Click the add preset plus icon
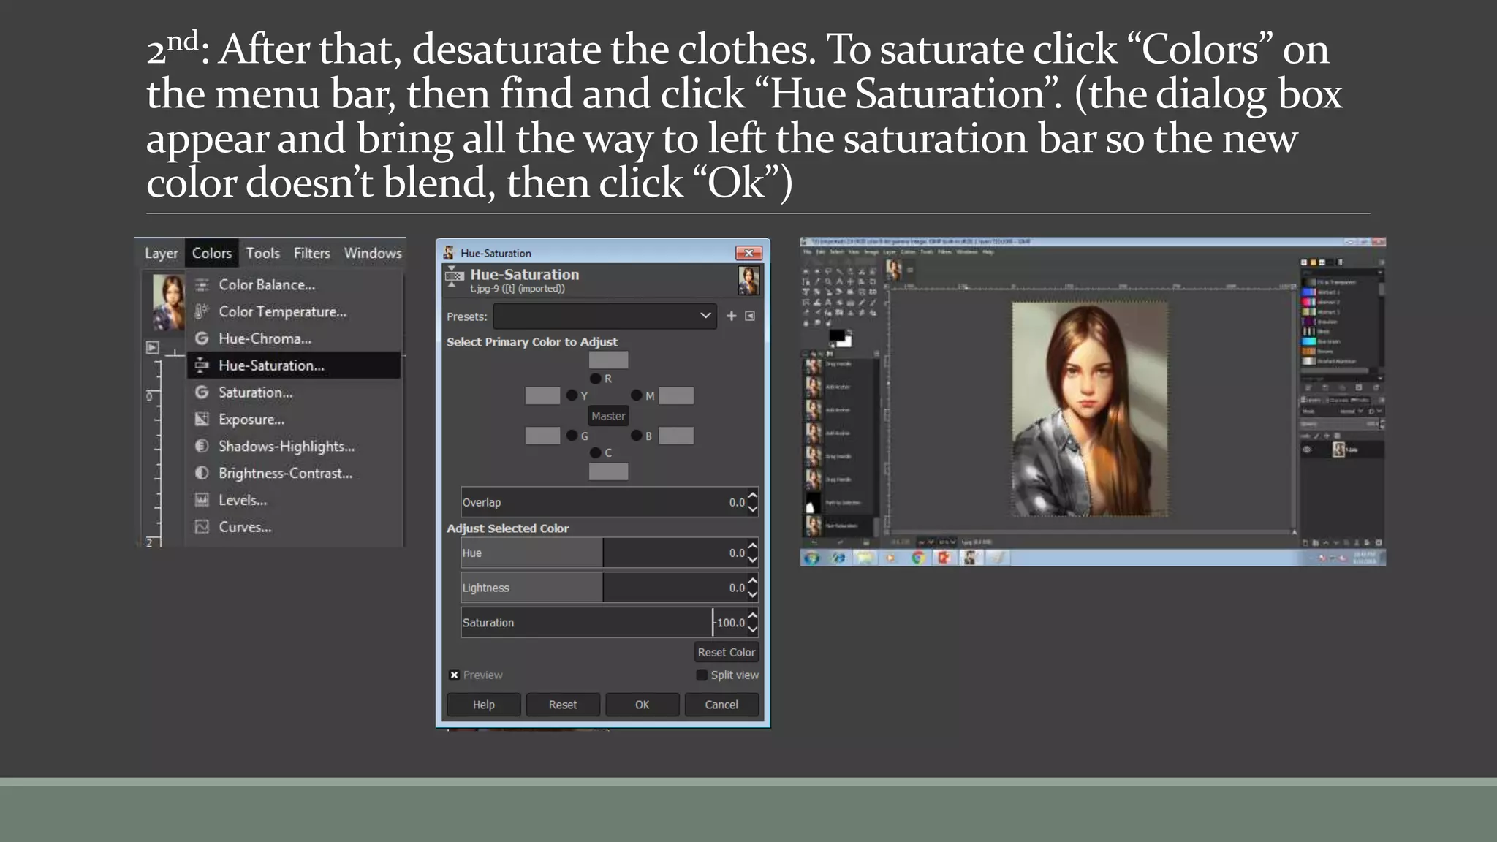 coord(731,316)
